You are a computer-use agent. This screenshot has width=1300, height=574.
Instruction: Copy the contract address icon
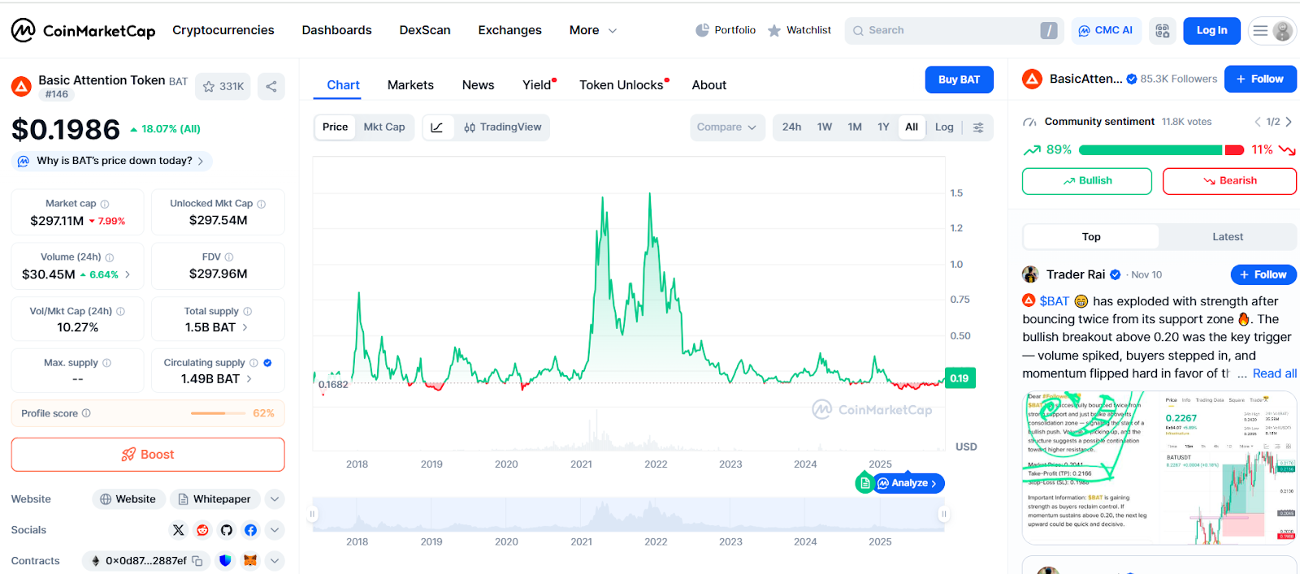(x=197, y=561)
